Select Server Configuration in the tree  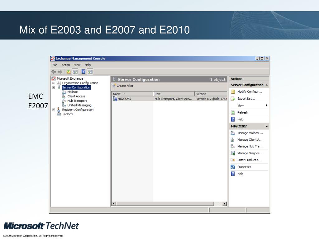point(76,87)
